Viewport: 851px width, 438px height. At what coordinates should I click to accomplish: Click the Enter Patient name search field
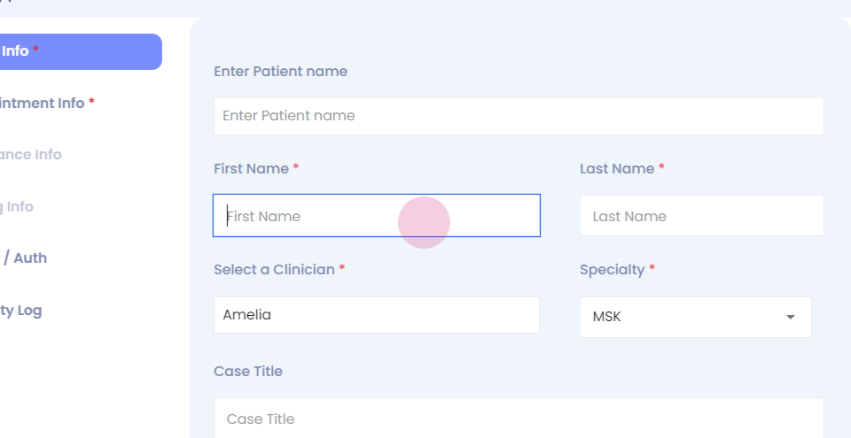coord(519,116)
